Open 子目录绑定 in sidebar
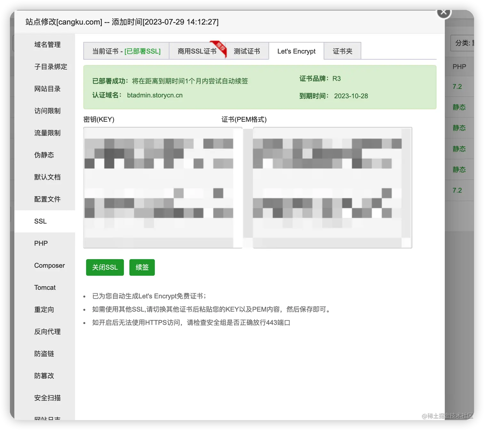Viewport: 484px width, 430px height. 45,67
